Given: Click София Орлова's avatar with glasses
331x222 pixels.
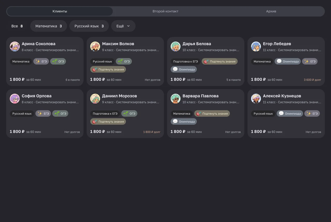Looking at the screenshot, I should (15, 99).
